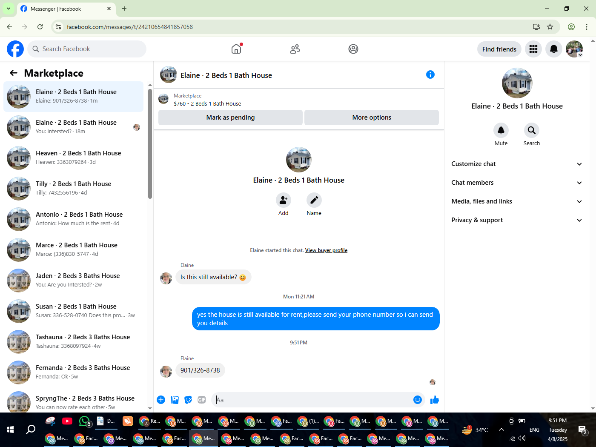The height and width of the screenshot is (447, 596).
Task: Open Marce 2 Beds 1 Bath chat
Action: tap(74, 250)
